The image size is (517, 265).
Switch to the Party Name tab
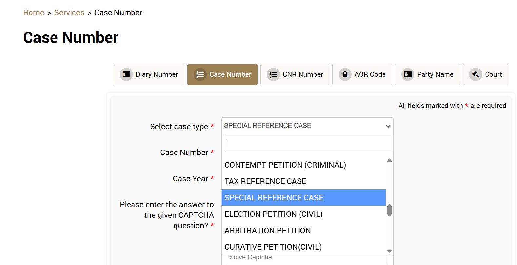pyautogui.click(x=427, y=74)
